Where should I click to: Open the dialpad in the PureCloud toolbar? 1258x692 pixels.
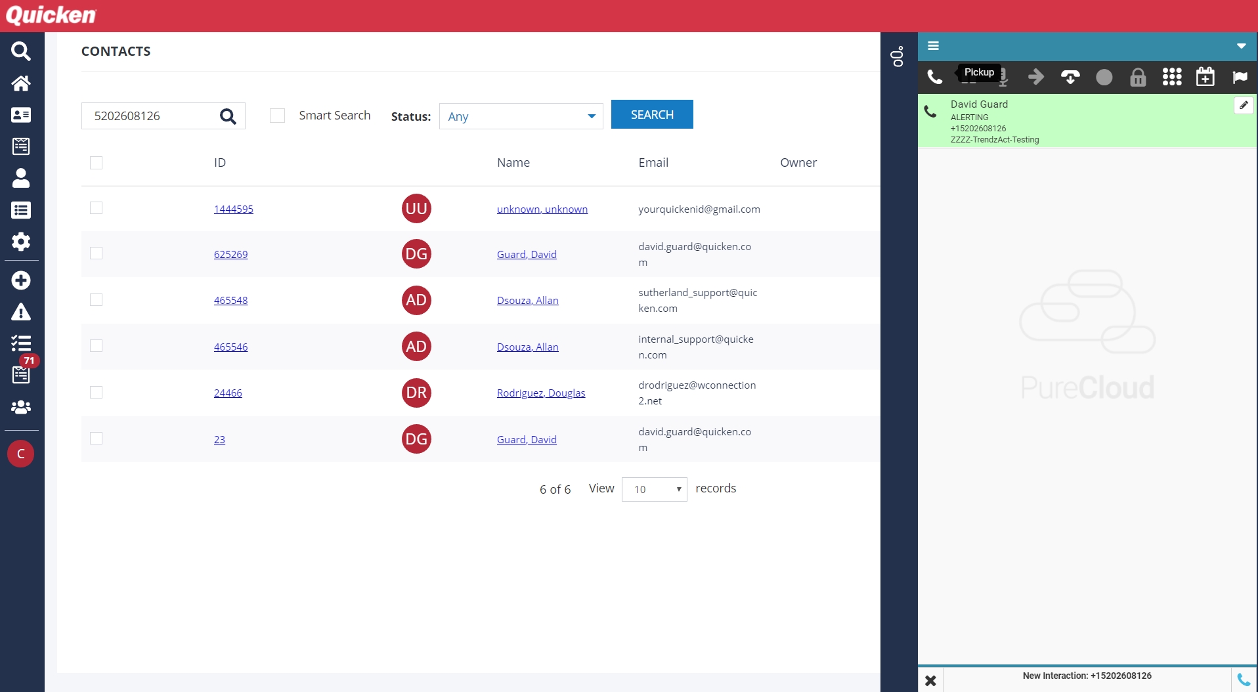(x=1171, y=77)
